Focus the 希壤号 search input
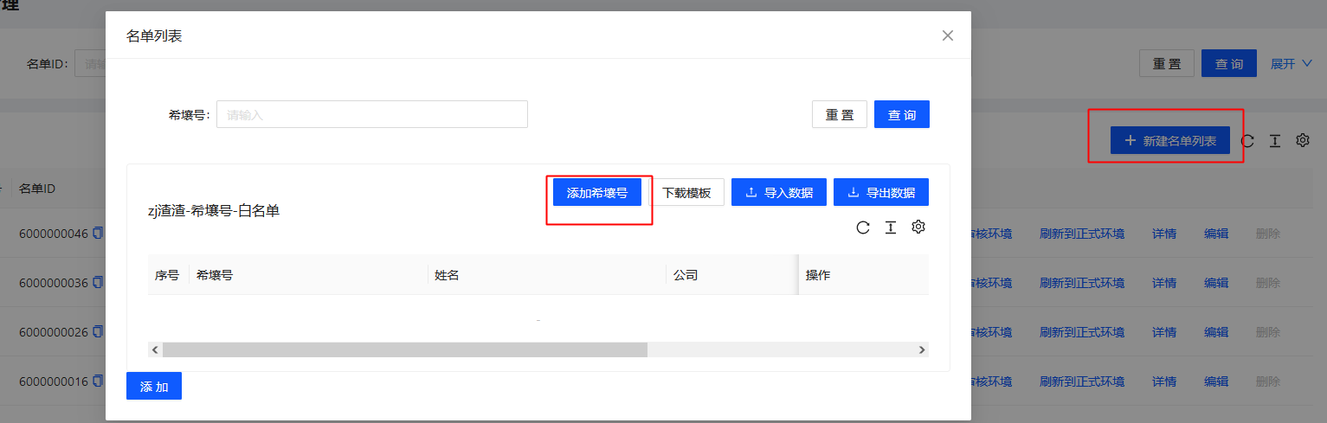The width and height of the screenshot is (1327, 423). [371, 114]
